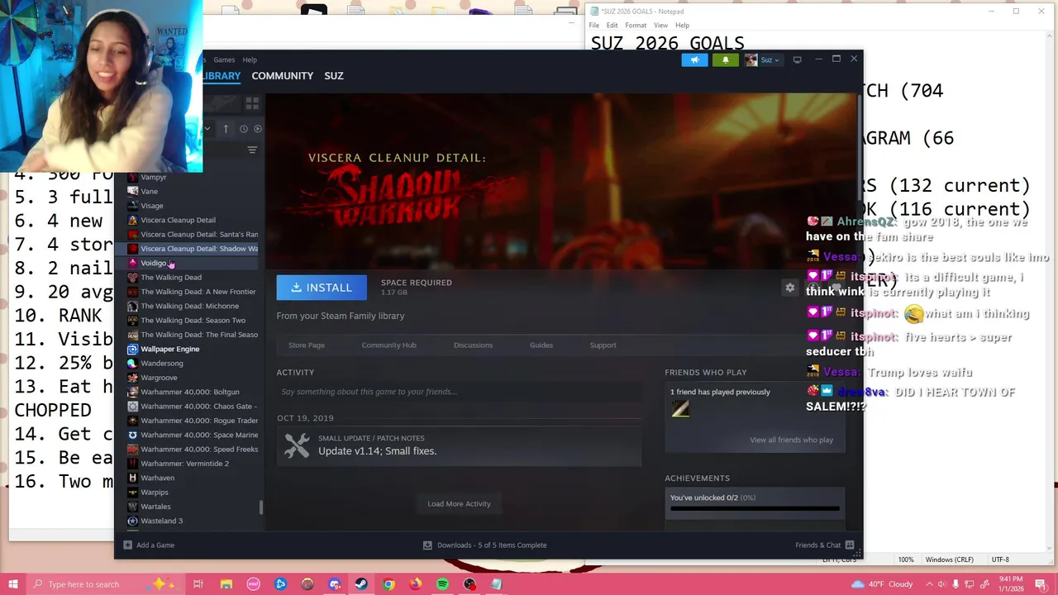The image size is (1058, 595).
Task: Expand the library filter dropdown chevron
Action: [207, 129]
